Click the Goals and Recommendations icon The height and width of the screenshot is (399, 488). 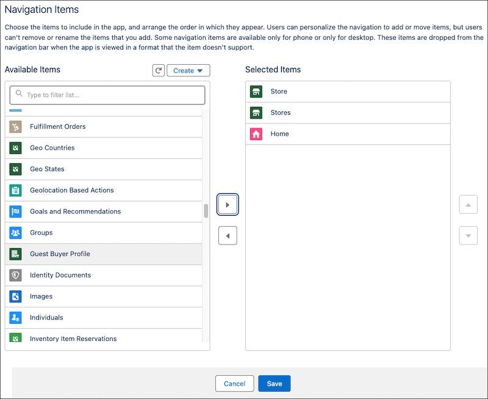tap(15, 211)
